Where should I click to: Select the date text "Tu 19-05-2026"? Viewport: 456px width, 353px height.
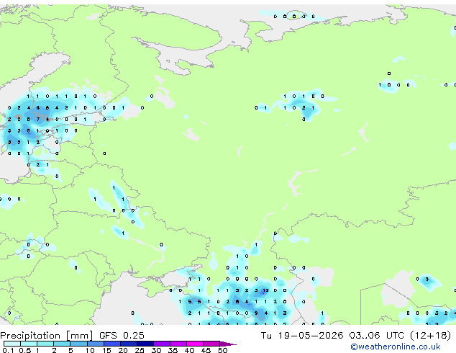[302, 335]
